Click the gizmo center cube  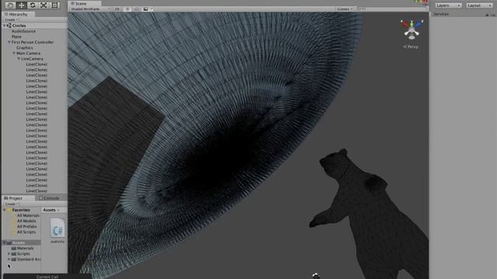coord(412,30)
